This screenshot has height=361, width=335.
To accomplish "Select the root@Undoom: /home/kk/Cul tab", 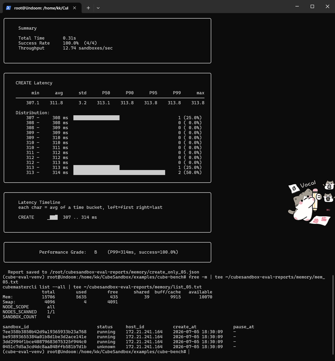I will tap(42, 8).
